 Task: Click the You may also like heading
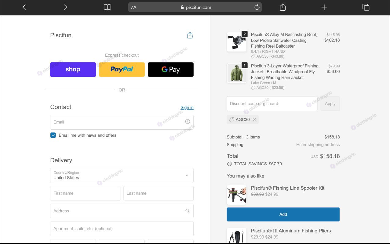click(x=246, y=176)
